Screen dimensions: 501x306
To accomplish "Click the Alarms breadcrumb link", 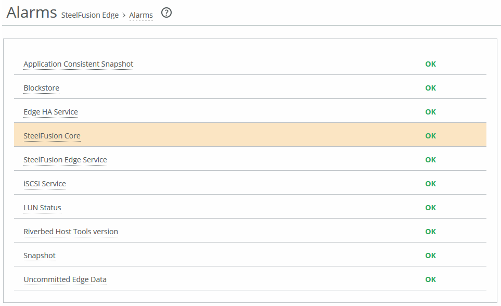I will point(141,15).
